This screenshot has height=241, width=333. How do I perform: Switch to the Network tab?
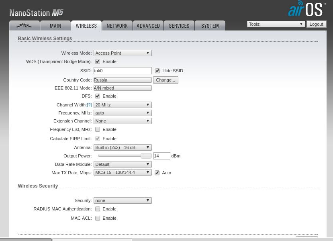[117, 26]
